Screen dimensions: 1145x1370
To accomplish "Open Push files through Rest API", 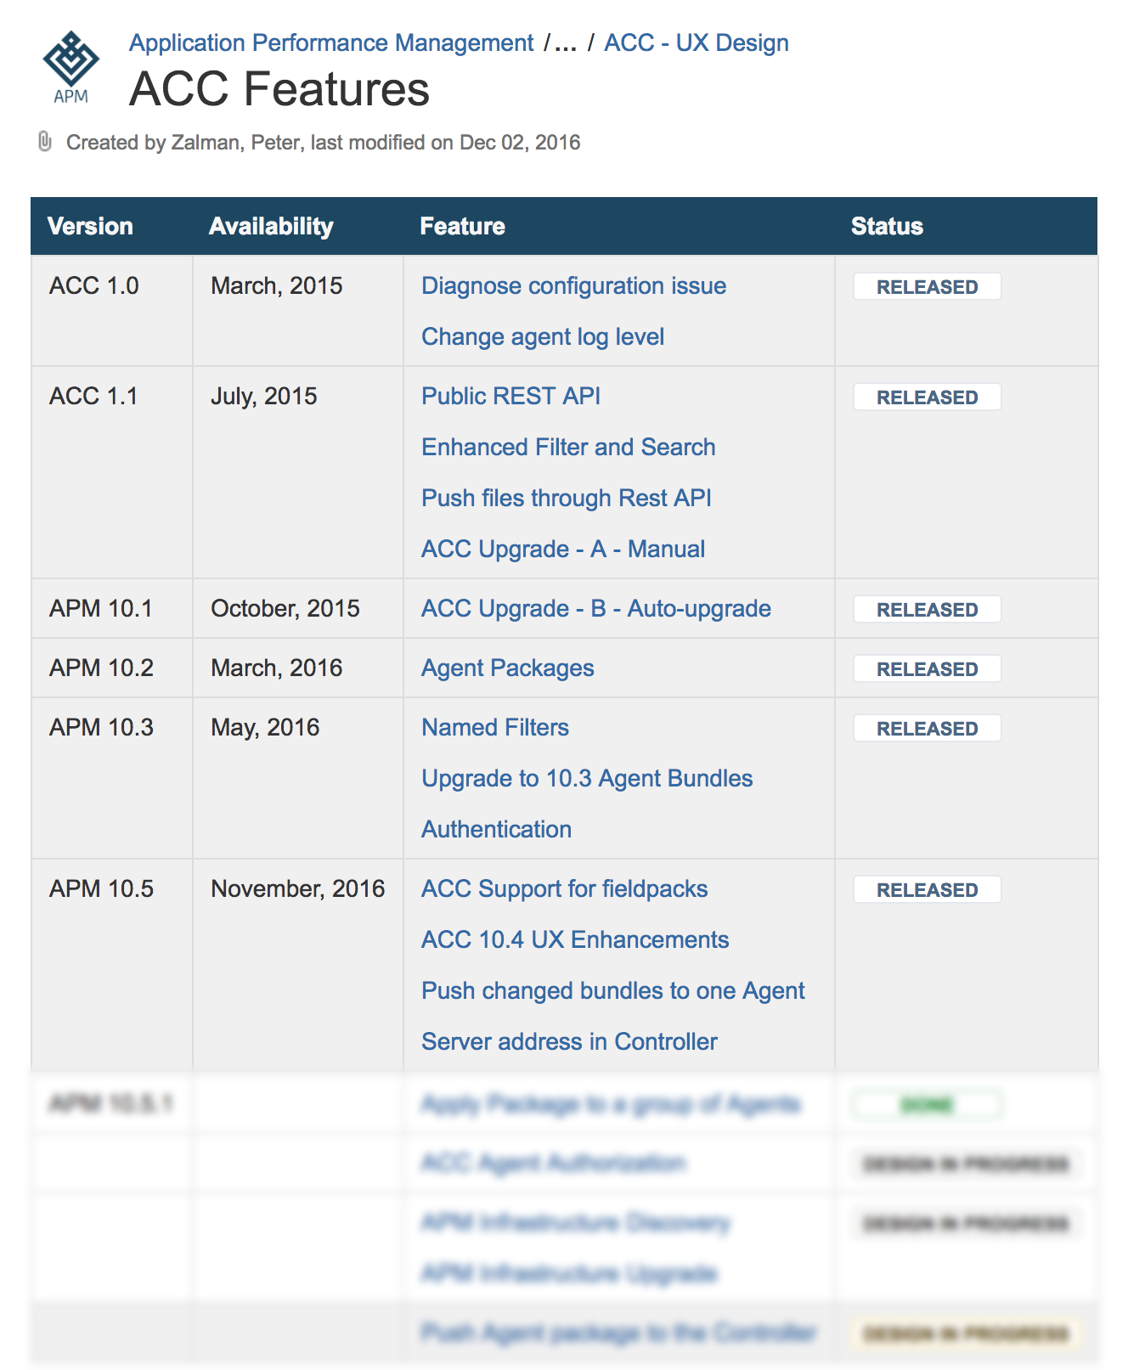I will [566, 499].
